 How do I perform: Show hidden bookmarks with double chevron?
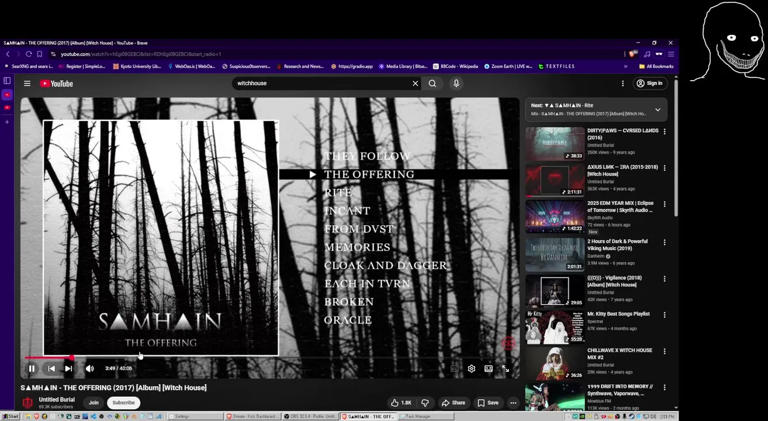(626, 67)
